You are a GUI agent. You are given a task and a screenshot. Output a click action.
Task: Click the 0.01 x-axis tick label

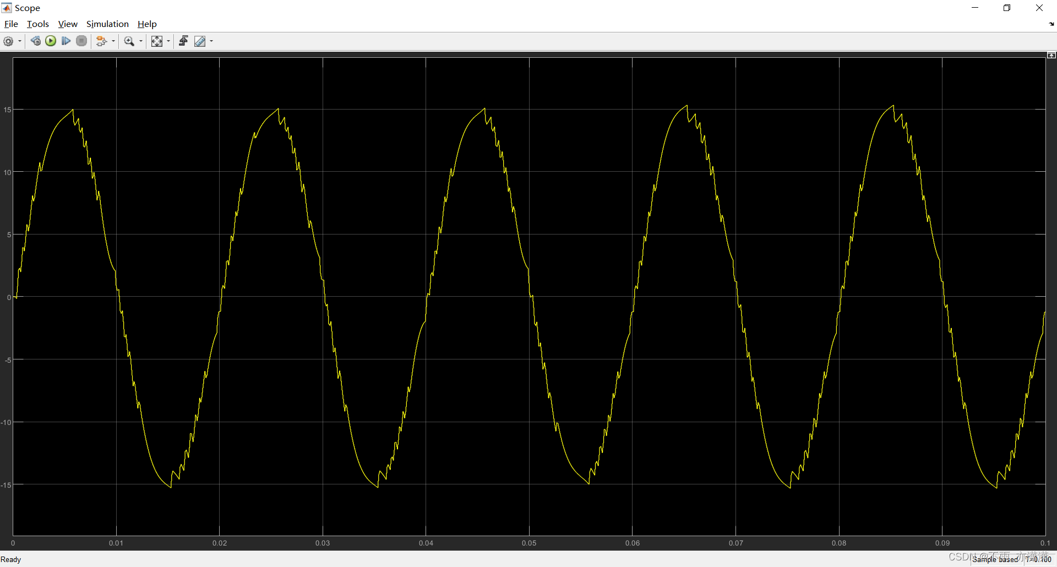click(116, 543)
